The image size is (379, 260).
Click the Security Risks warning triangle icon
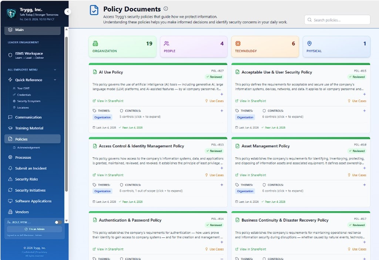tap(10, 179)
